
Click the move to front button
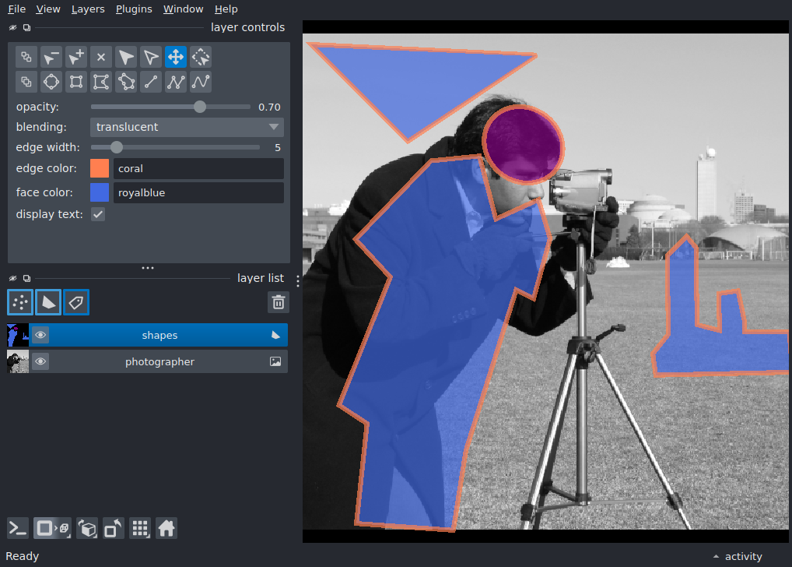(x=26, y=82)
